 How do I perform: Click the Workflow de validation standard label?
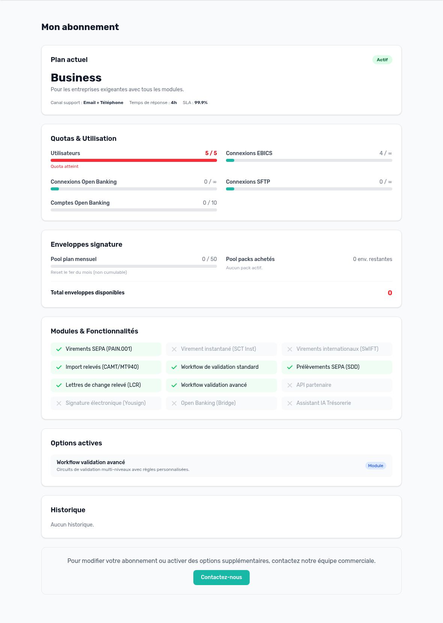pyautogui.click(x=220, y=367)
